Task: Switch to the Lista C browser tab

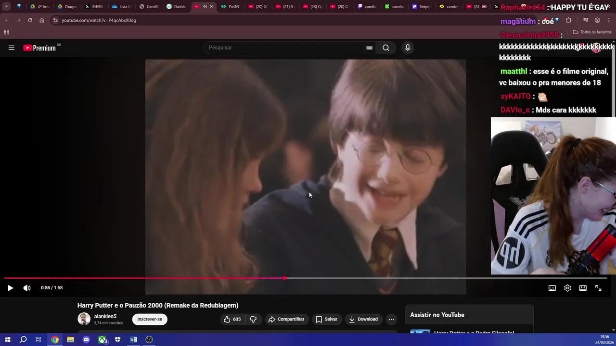Action: pos(121,7)
